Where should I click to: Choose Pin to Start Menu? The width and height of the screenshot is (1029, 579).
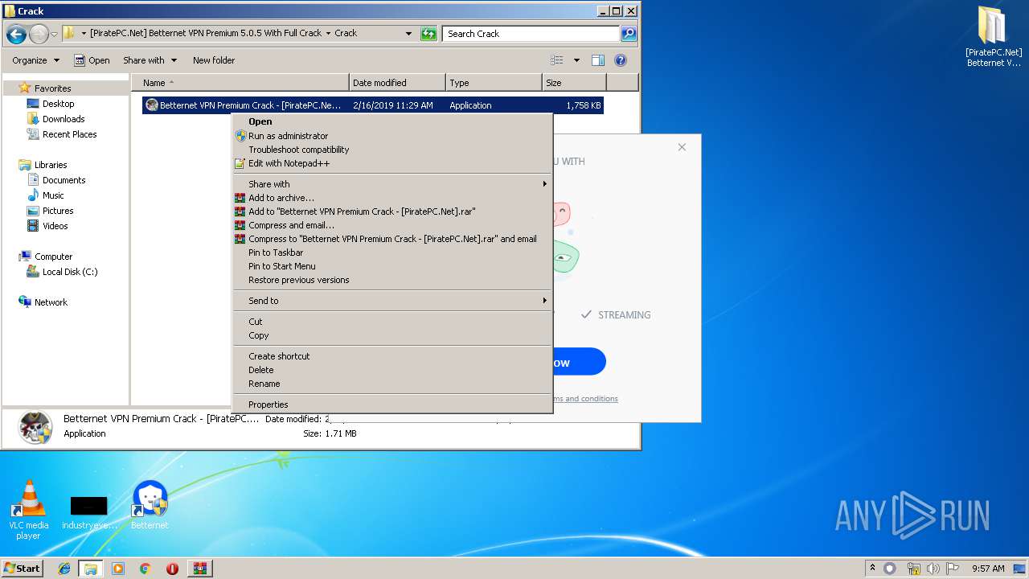392,266
